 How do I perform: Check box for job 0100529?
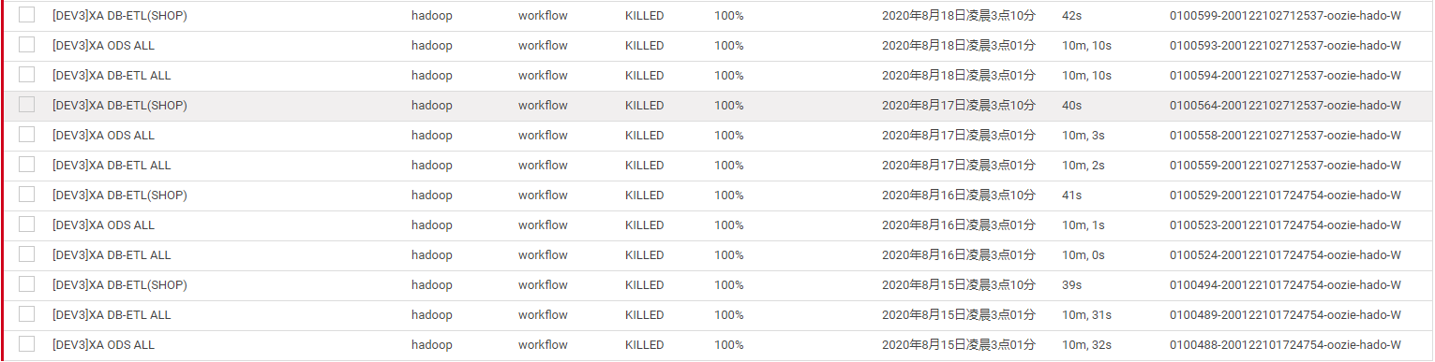pyautogui.click(x=26, y=195)
